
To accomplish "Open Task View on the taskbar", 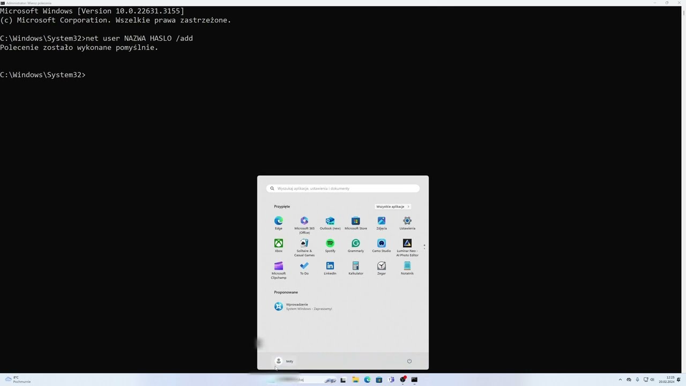I will [343, 380].
